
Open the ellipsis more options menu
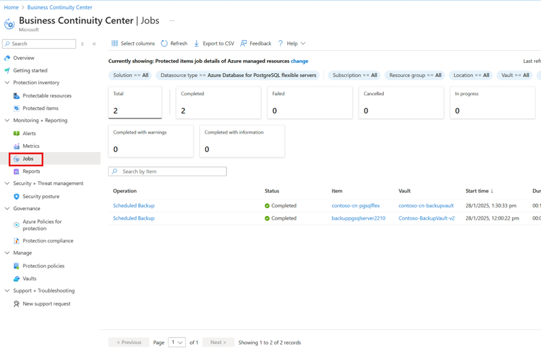(172, 21)
